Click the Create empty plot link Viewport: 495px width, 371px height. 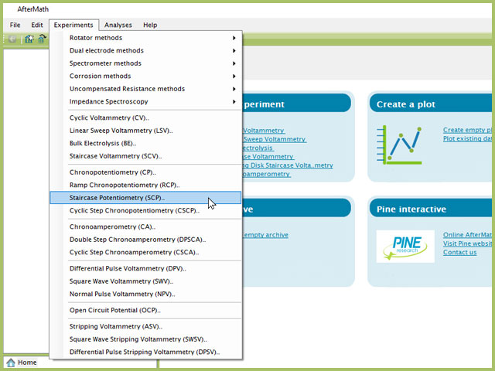click(467, 130)
